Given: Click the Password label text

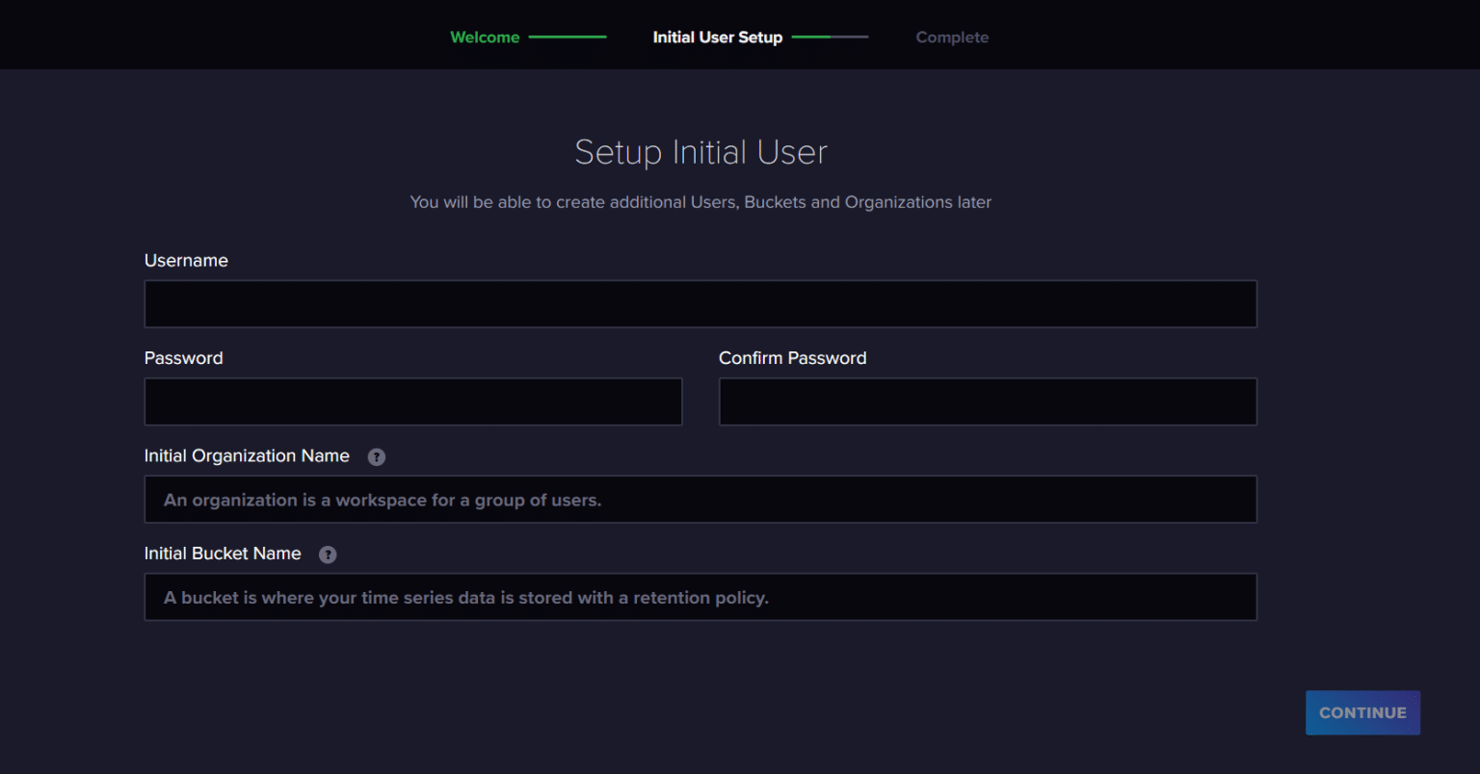Looking at the screenshot, I should tap(183, 358).
